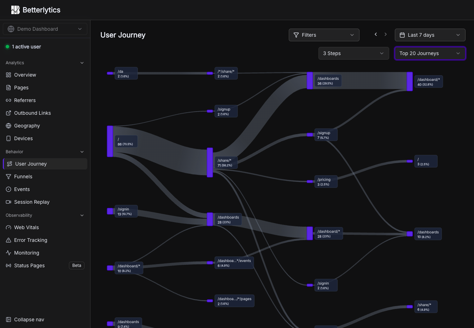The image size is (474, 328).
Task: Go to the Overview page
Action: 45,75
